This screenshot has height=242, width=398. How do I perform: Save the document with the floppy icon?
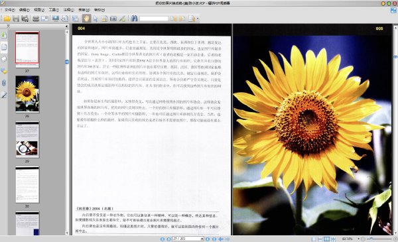(x=16, y=19)
